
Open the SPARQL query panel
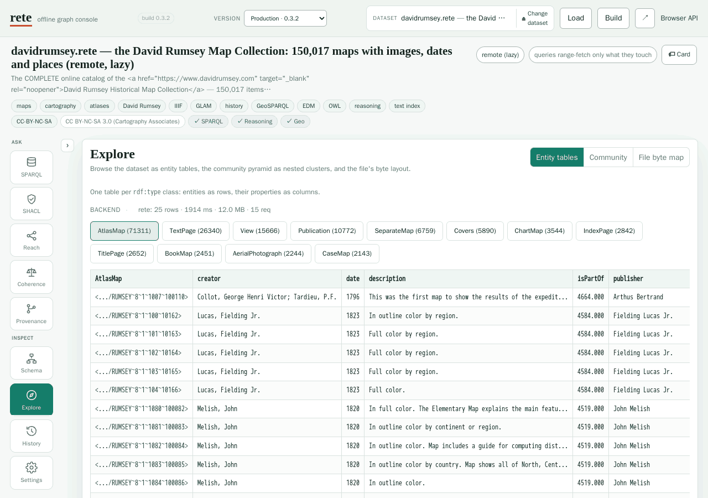pyautogui.click(x=32, y=167)
